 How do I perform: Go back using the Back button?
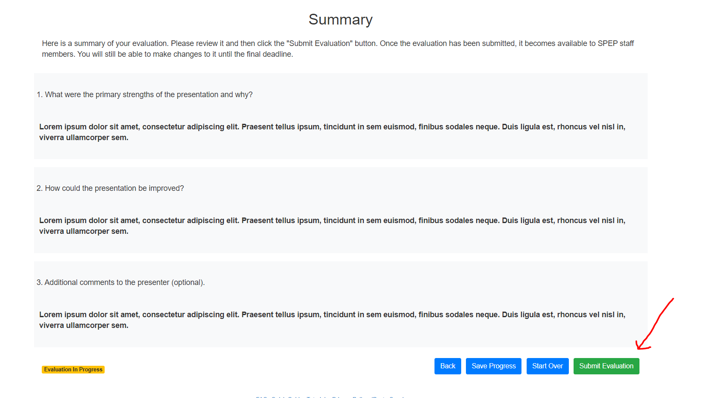pos(447,366)
